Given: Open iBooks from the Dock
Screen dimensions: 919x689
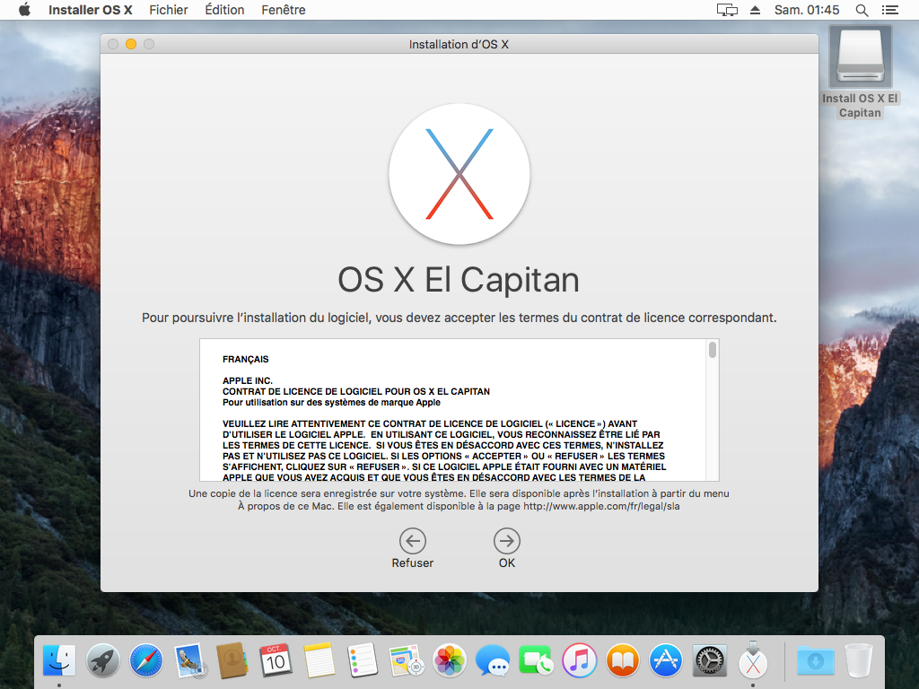Looking at the screenshot, I should (623, 661).
